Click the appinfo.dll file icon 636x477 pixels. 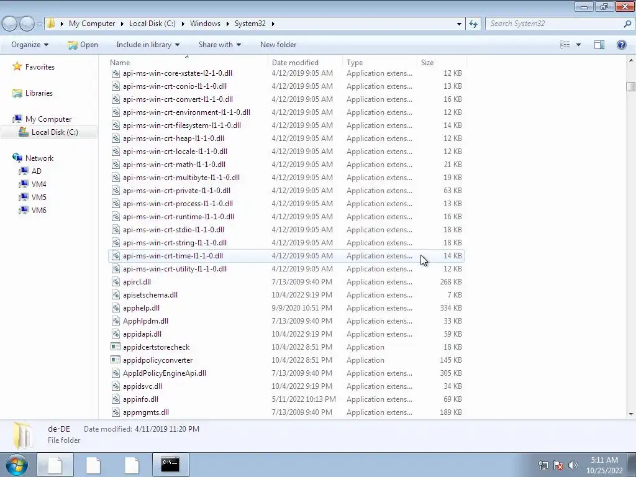point(116,399)
